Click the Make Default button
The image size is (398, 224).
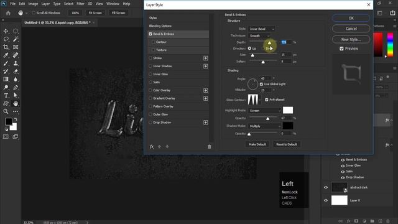tap(257, 144)
